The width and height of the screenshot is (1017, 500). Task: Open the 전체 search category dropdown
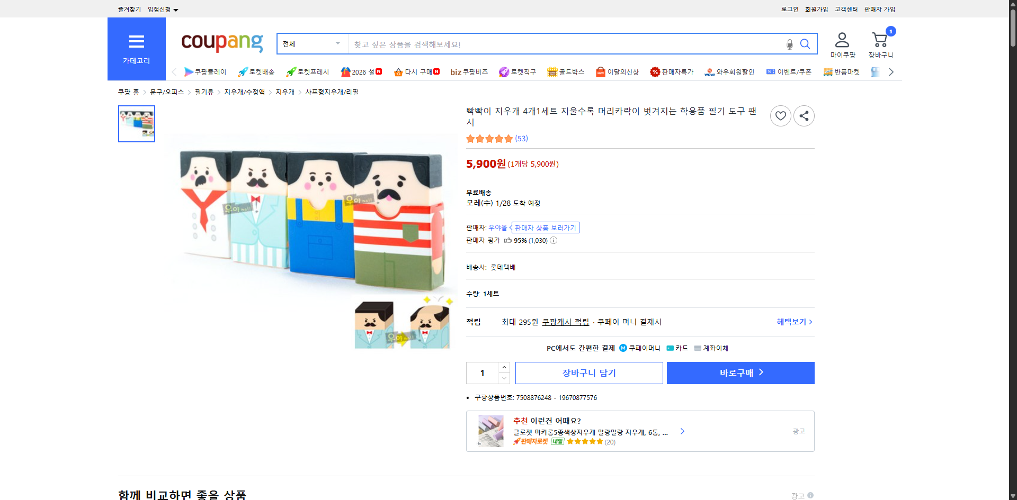click(311, 44)
